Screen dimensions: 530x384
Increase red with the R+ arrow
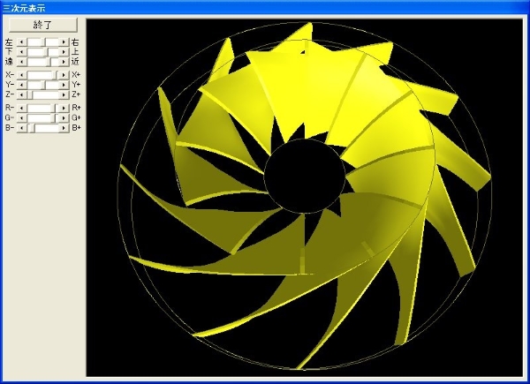tap(64, 108)
